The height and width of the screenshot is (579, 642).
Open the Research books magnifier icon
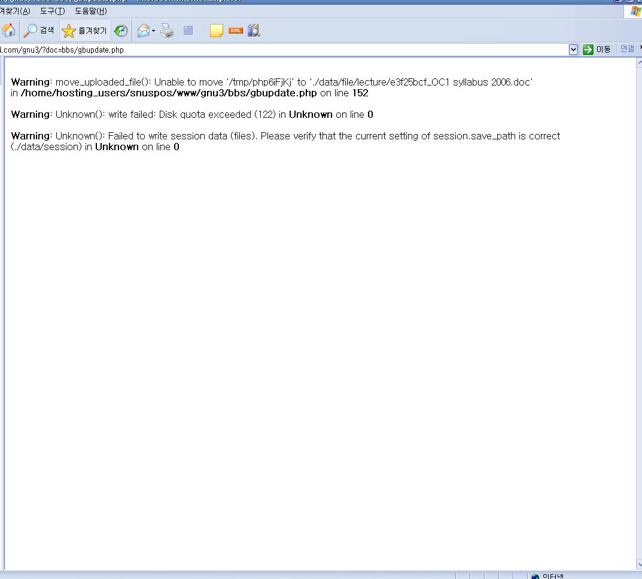[254, 31]
